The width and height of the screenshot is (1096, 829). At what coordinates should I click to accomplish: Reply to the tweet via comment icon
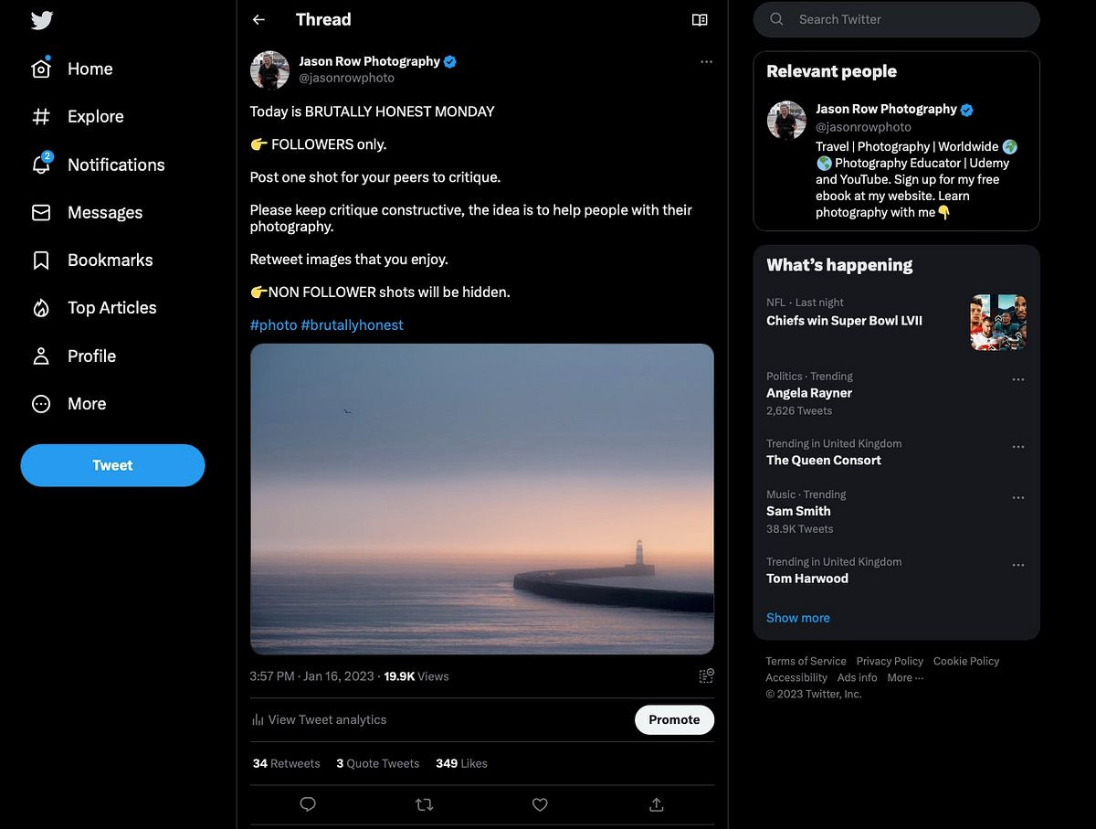tap(308, 804)
